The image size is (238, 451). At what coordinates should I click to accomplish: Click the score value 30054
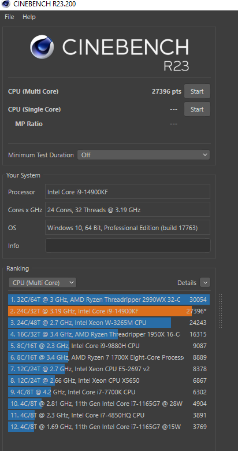coord(198,300)
